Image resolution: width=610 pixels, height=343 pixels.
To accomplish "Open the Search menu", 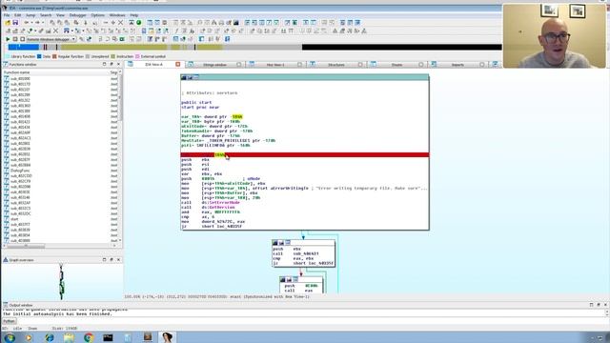I will coord(46,15).
